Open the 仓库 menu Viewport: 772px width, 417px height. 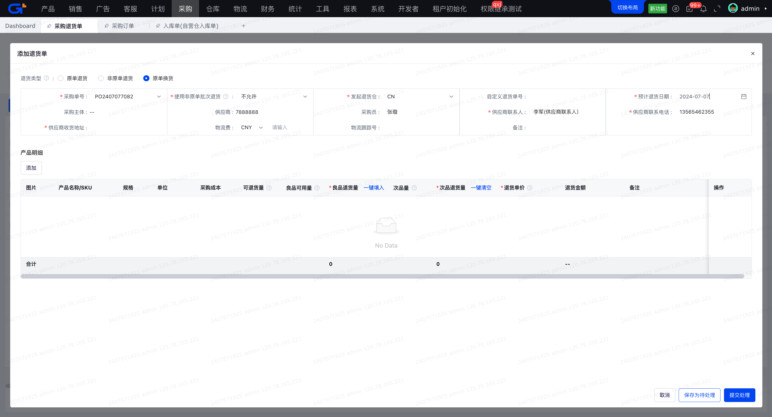click(x=213, y=9)
